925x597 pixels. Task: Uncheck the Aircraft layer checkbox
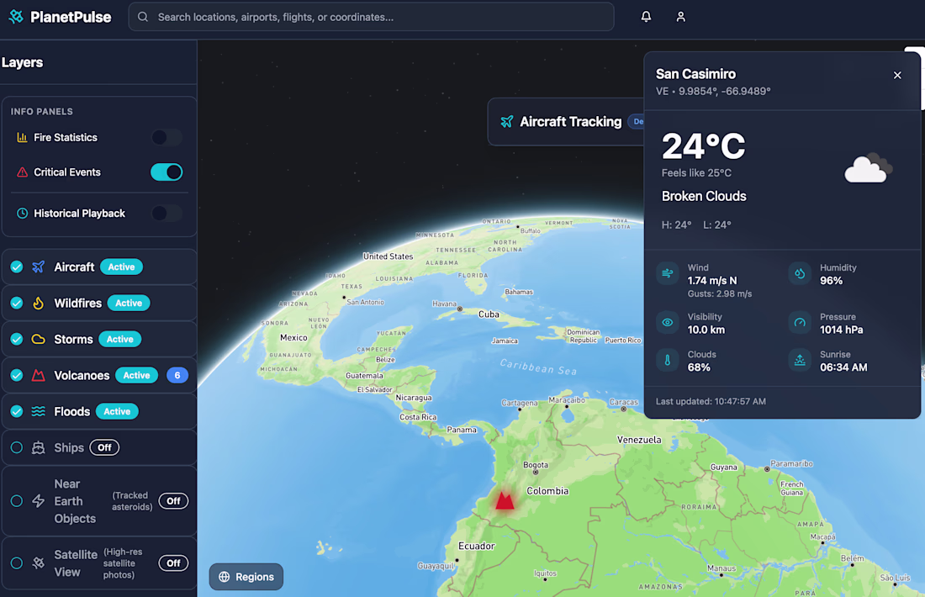(x=17, y=267)
